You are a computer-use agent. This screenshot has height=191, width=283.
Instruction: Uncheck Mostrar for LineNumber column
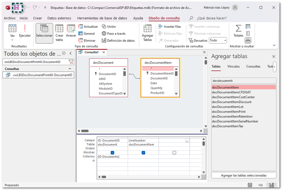tap(143, 153)
